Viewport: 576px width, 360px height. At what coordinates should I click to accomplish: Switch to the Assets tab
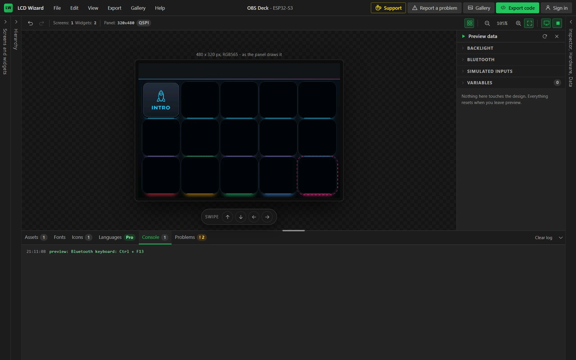tap(36, 237)
